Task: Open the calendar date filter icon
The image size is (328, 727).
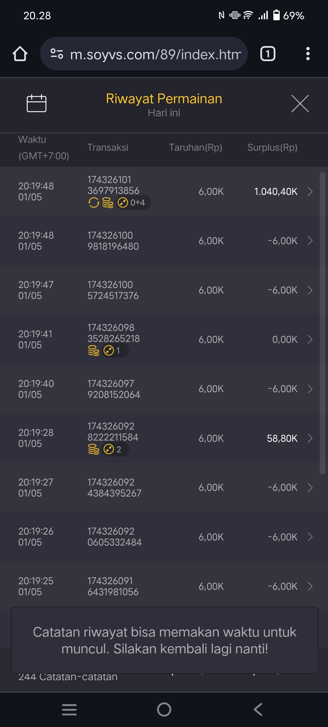Action: pyautogui.click(x=36, y=104)
